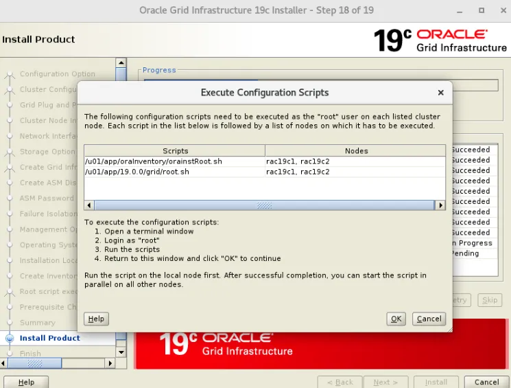Click the Nodes column header
The height and width of the screenshot is (388, 511).
(355, 151)
